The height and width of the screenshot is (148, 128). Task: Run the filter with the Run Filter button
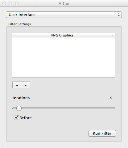tap(102, 133)
